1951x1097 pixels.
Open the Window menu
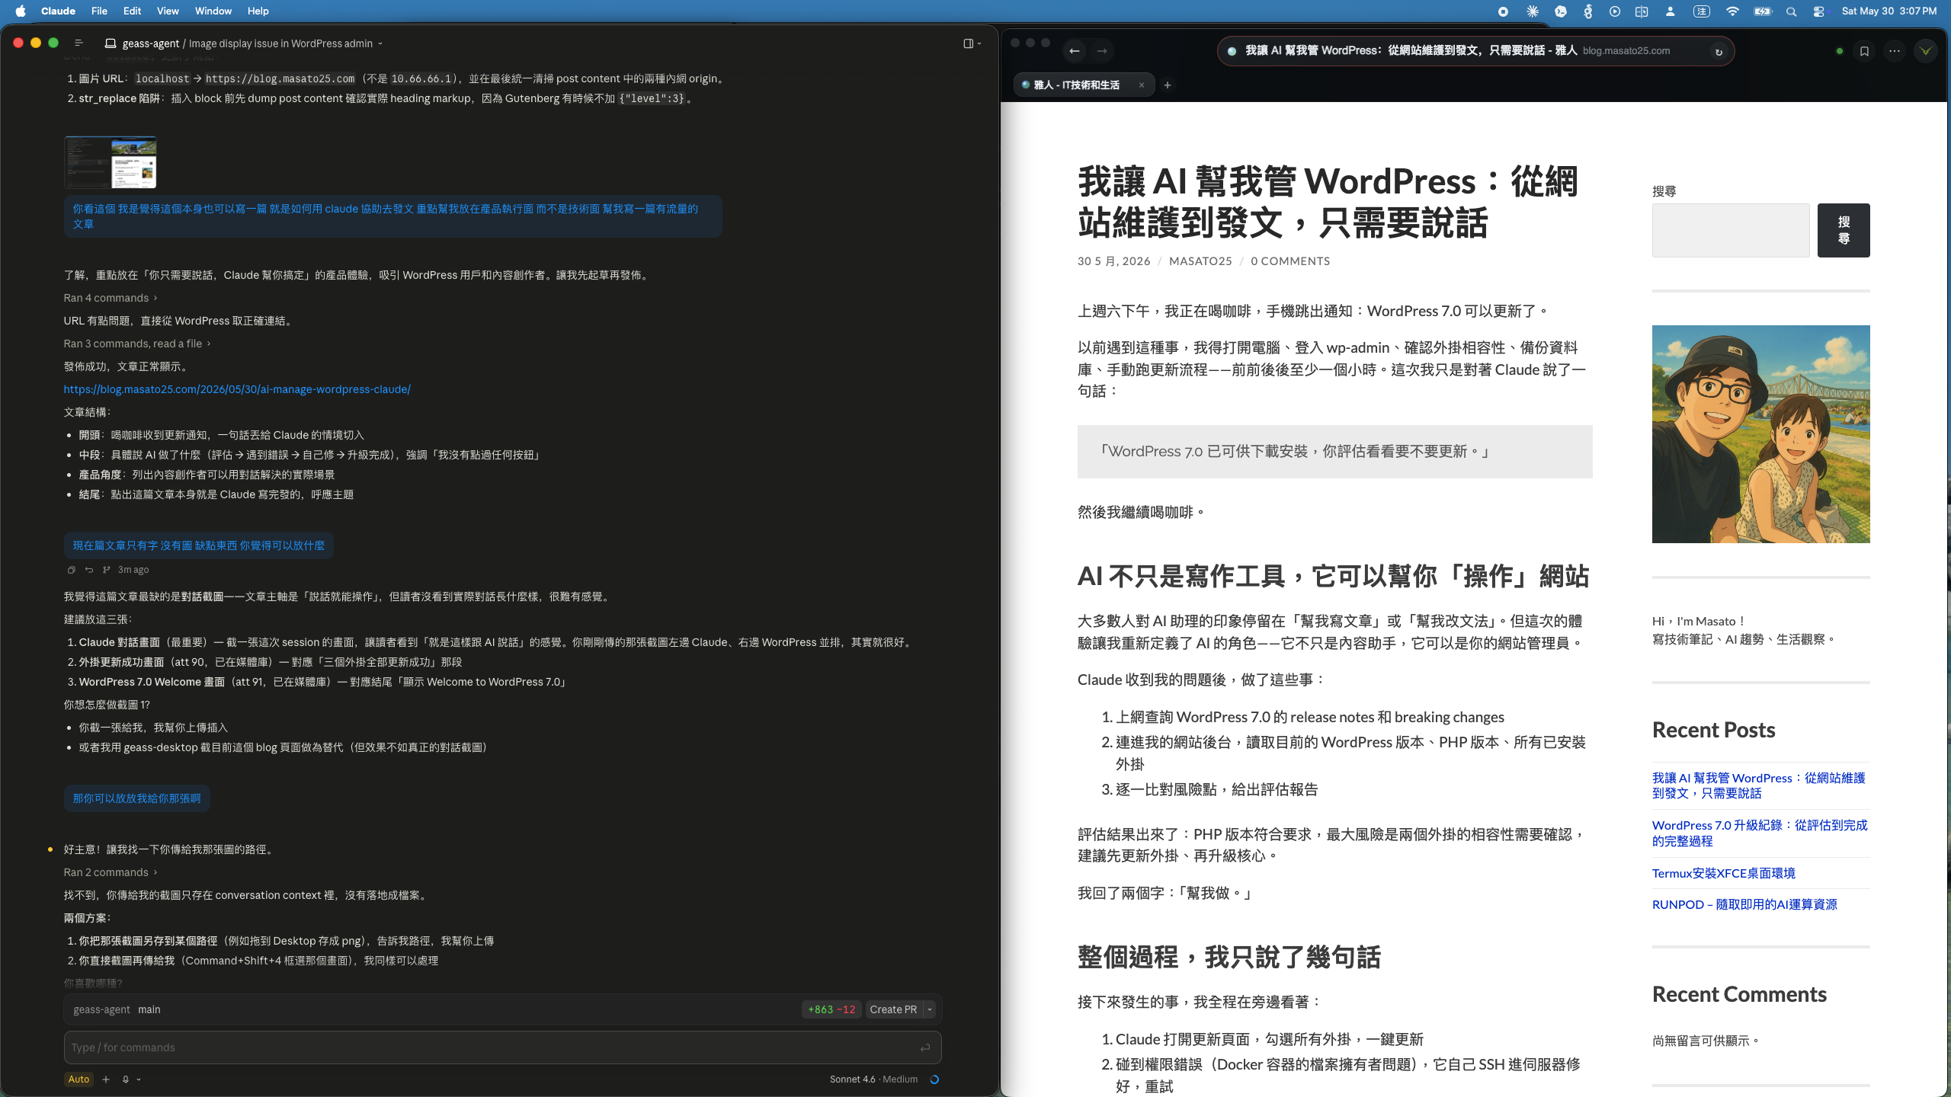click(x=213, y=11)
